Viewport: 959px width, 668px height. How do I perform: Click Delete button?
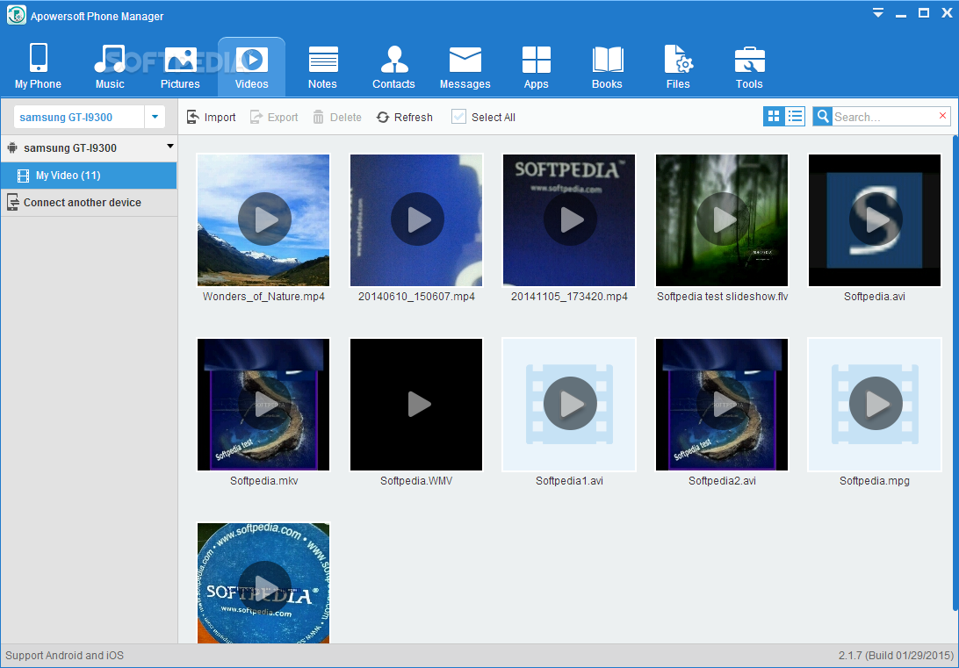[337, 117]
